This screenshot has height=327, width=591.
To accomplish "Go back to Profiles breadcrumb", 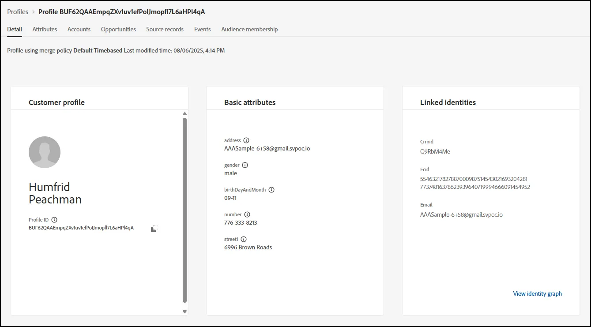I will click(x=18, y=12).
